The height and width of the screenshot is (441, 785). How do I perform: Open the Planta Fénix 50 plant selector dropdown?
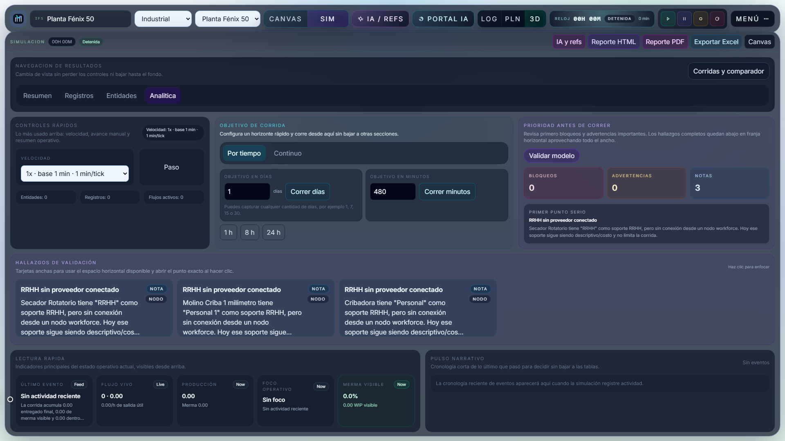228,19
